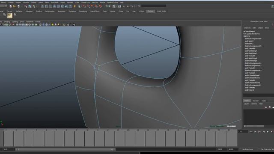Select the Render layer mode
The image size is (274, 154).
click(256, 101)
